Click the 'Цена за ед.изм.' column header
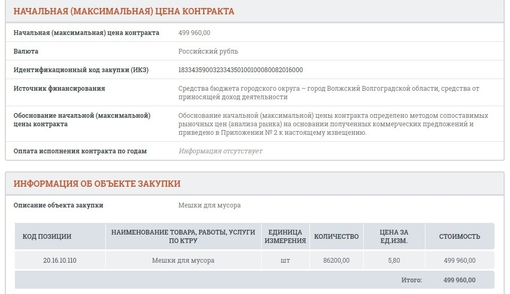The height and width of the screenshot is (294, 510). pyautogui.click(x=394, y=237)
